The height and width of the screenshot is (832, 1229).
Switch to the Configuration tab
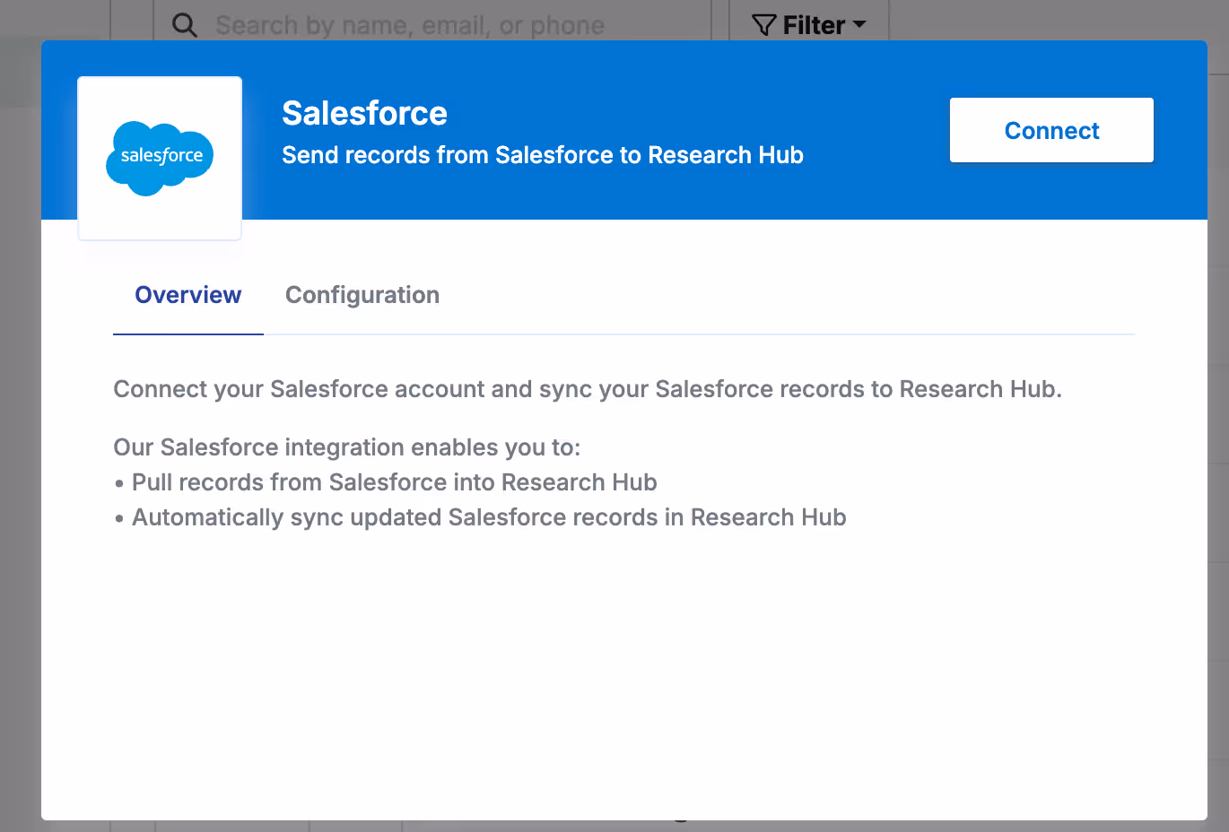point(362,294)
